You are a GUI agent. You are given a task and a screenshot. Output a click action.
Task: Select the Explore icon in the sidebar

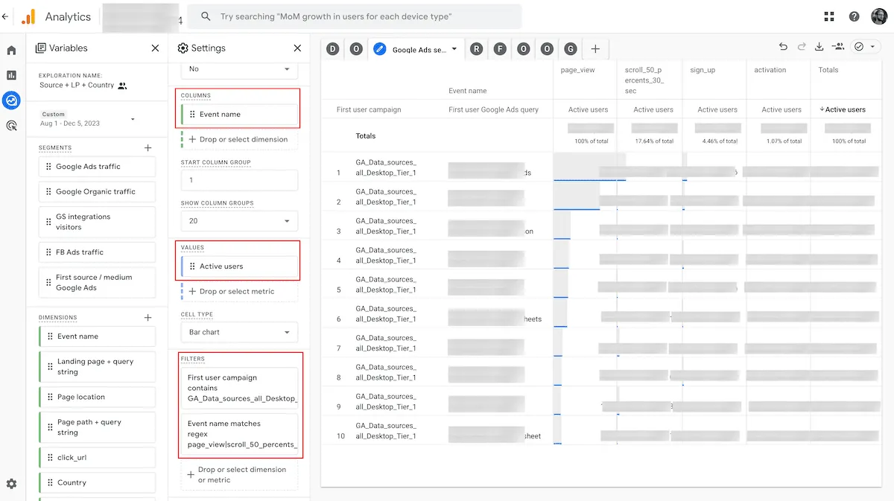click(x=10, y=100)
